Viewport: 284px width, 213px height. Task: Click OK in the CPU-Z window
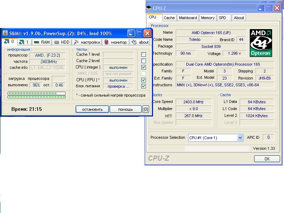pos(267,159)
